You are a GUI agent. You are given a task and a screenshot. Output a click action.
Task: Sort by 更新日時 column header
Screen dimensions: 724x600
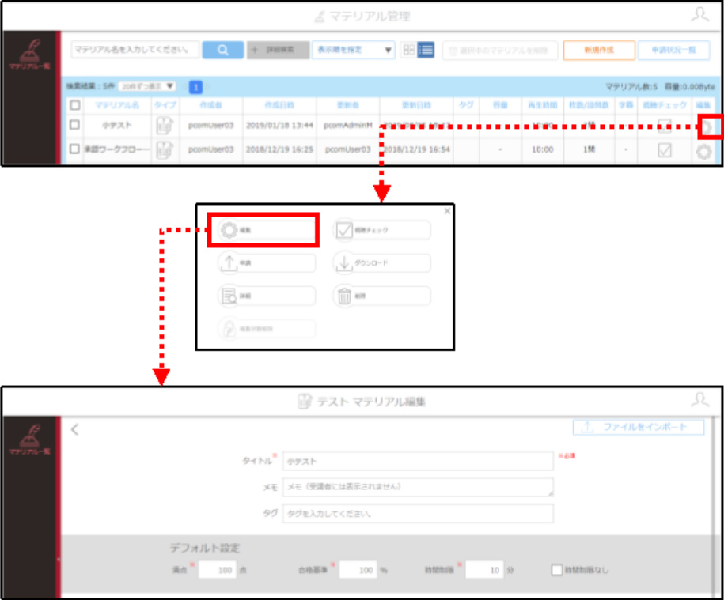416,105
